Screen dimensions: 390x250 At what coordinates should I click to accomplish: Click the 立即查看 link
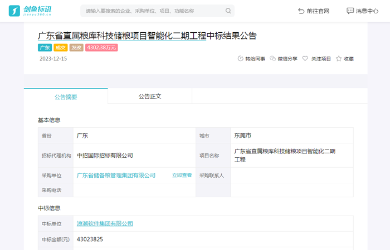click(x=182, y=176)
